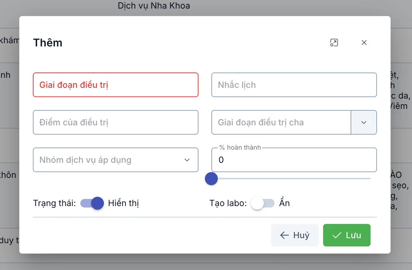Click the Hiển thị status label
Image resolution: width=412 pixels, height=270 pixels.
(x=124, y=203)
